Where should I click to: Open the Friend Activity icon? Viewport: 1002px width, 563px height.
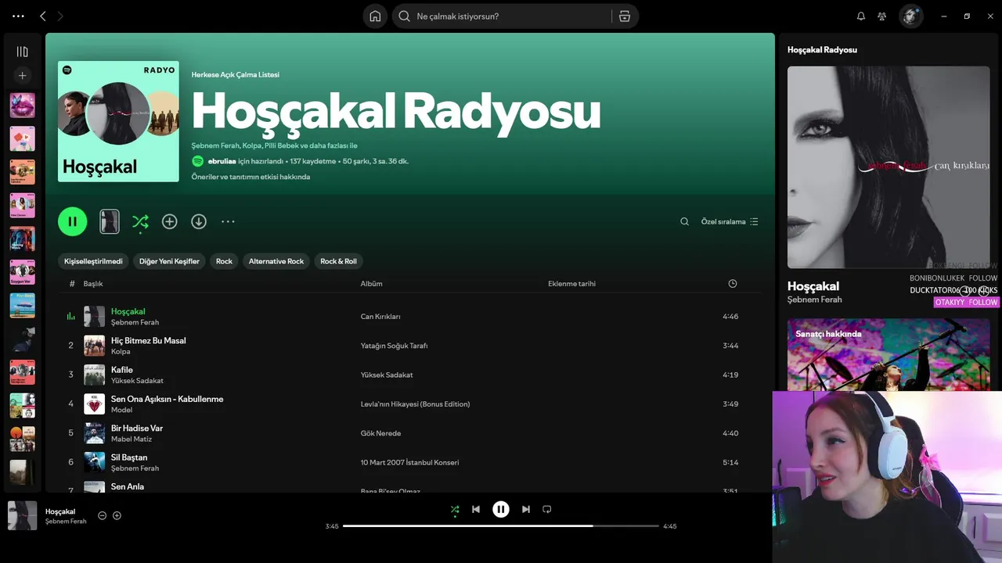882,16
